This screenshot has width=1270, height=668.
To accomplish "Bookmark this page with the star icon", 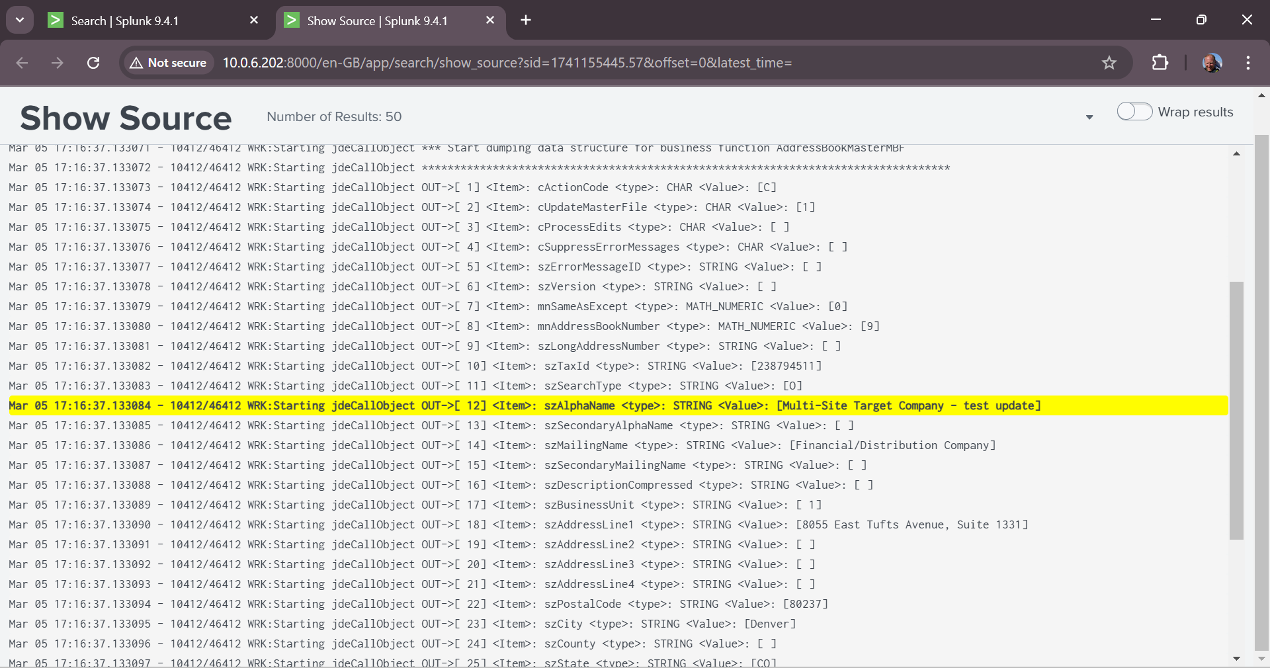I will point(1109,63).
